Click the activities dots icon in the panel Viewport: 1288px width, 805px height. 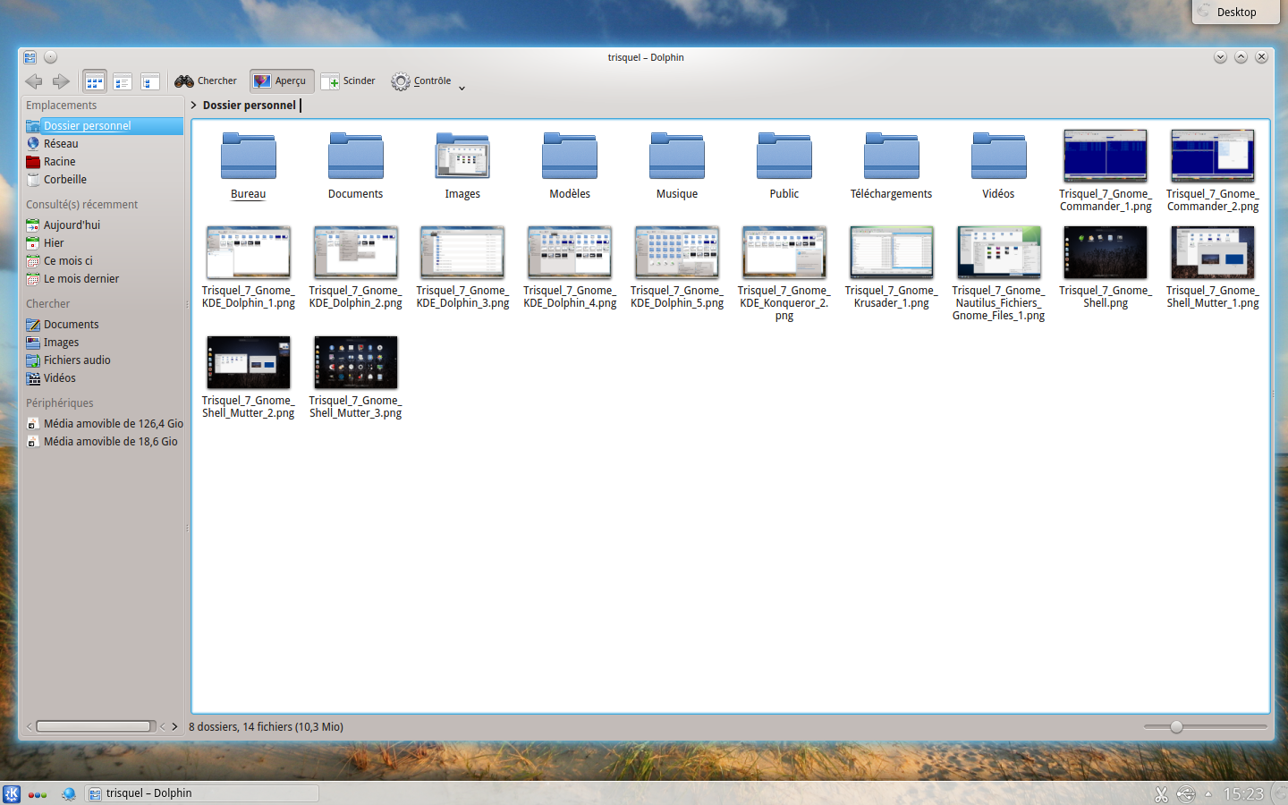tap(38, 794)
